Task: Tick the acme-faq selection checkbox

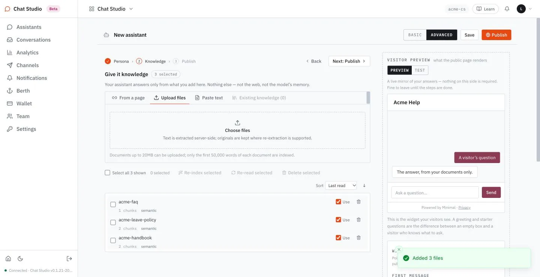Action: click(x=113, y=205)
